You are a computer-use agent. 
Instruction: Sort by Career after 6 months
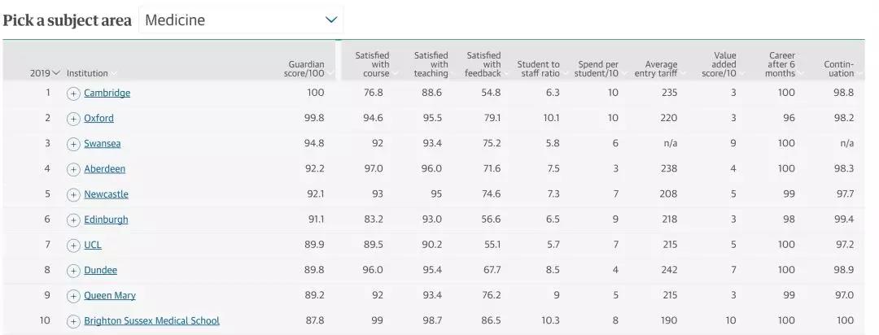pyautogui.click(x=781, y=64)
